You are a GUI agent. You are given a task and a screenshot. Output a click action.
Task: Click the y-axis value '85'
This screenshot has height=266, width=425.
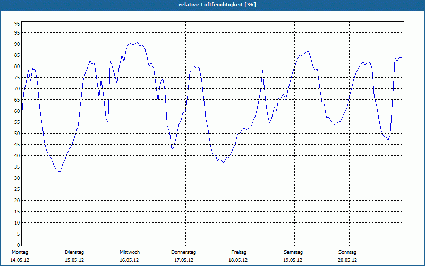(x=17, y=55)
